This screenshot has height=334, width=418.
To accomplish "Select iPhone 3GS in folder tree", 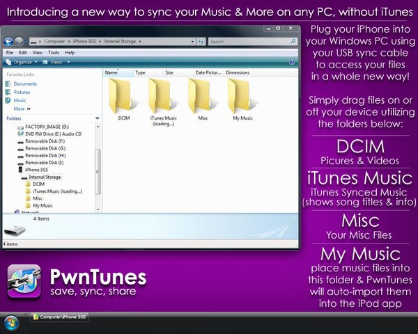I will click(x=38, y=169).
